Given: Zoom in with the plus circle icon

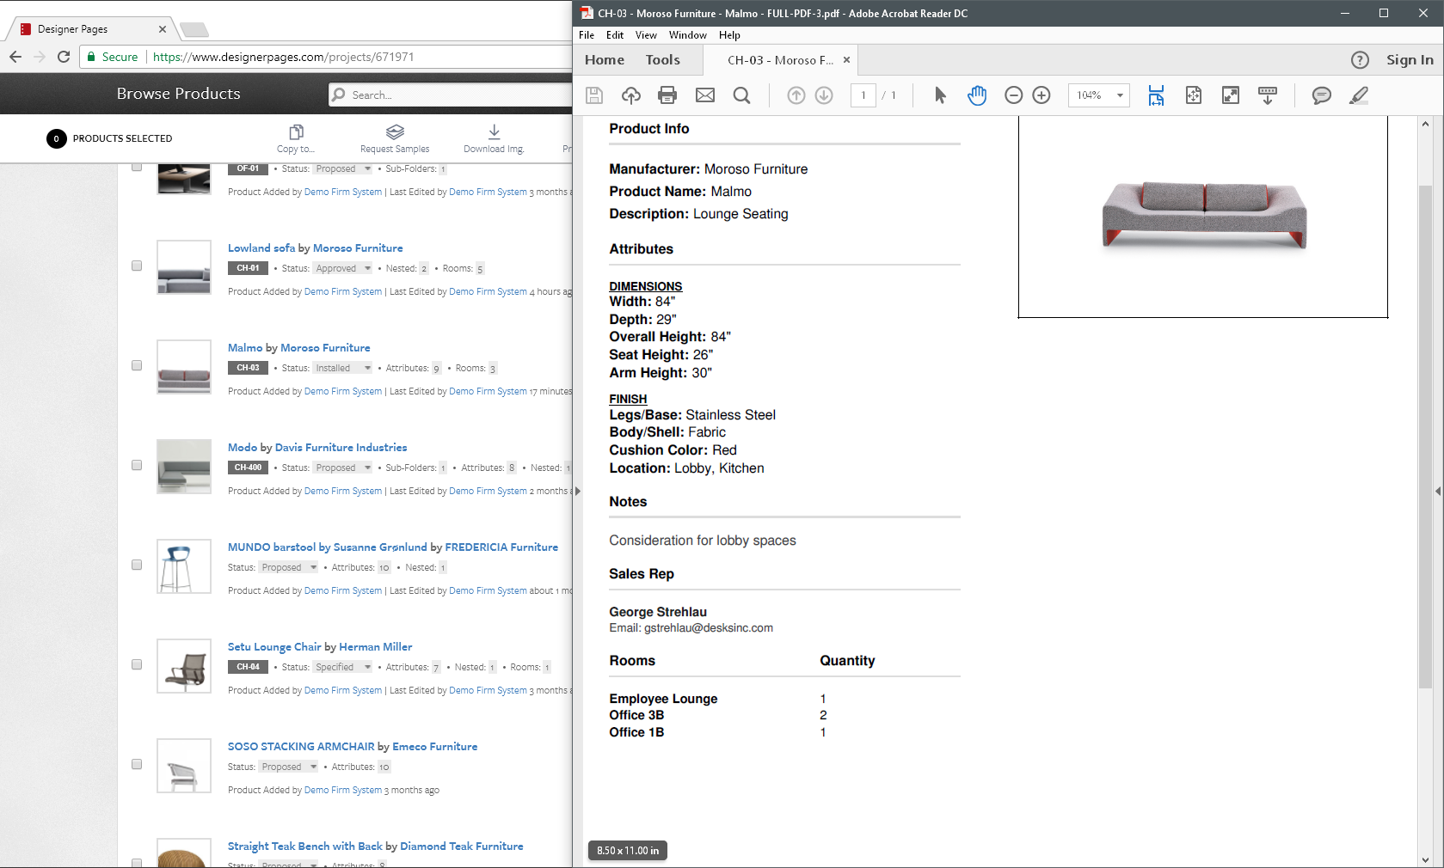Looking at the screenshot, I should point(1042,95).
